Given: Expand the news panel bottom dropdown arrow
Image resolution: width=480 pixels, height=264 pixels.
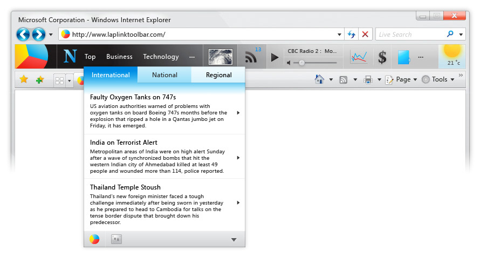Looking at the screenshot, I should point(234,240).
